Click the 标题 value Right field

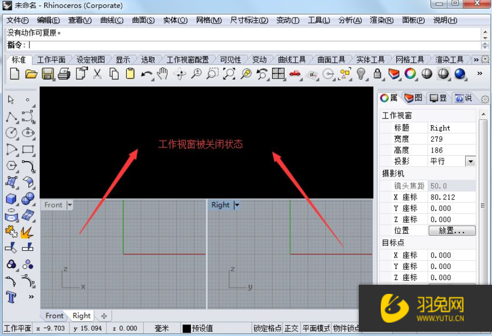pyautogui.click(x=452, y=128)
